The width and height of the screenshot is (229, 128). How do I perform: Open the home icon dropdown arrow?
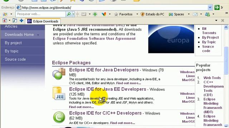[10, 21]
